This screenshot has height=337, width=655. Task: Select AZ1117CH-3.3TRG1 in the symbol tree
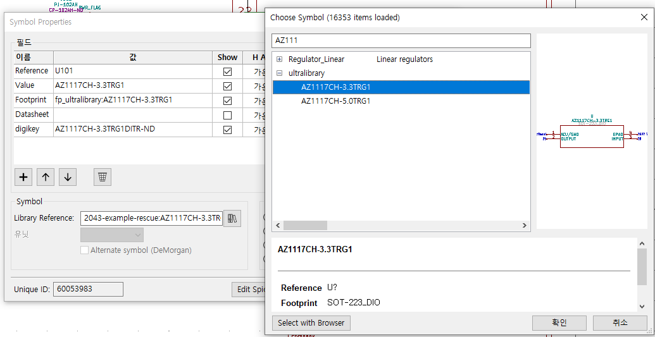[x=401, y=87]
